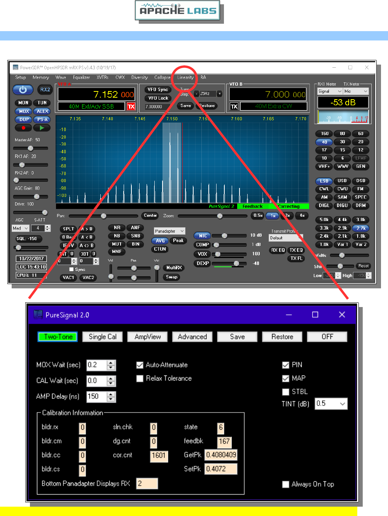Toggle the VOX button
The image size is (388, 516).
203,254
